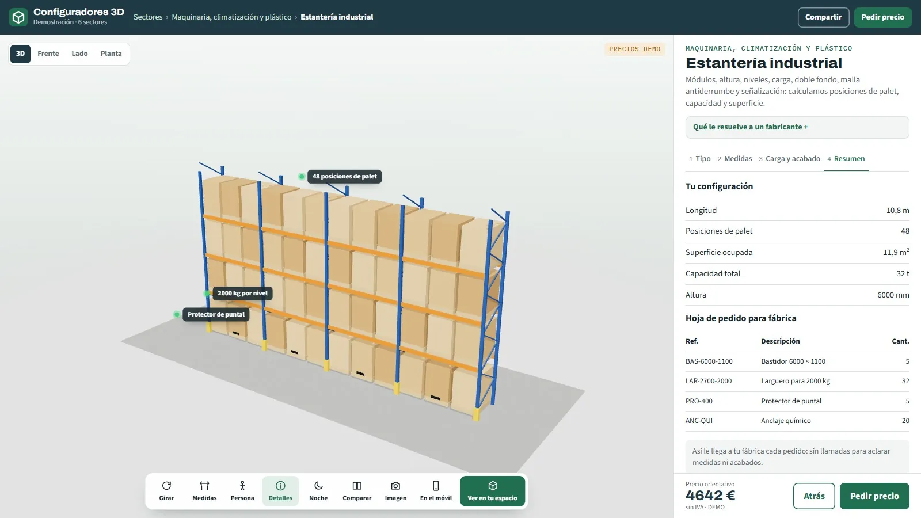The width and height of the screenshot is (921, 518).
Task: Switch to Planta view
Action: tap(111, 54)
